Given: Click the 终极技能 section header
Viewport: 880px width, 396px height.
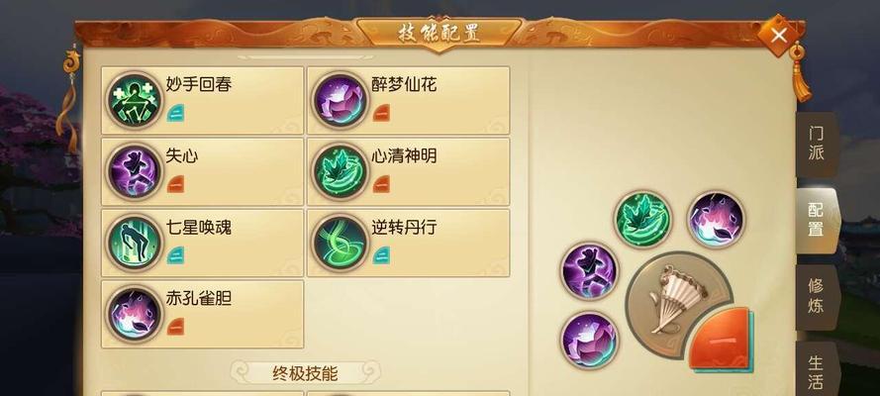Looking at the screenshot, I should [305, 373].
